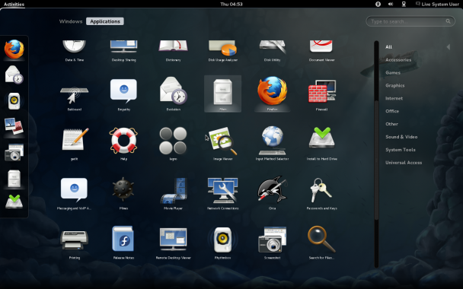Open Rhythmbox from the applications grid
The height and width of the screenshot is (289, 463).
click(x=222, y=243)
